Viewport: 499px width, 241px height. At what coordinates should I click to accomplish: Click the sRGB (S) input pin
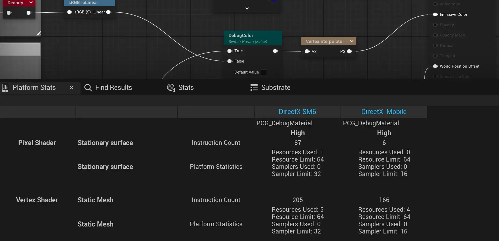tap(70, 12)
